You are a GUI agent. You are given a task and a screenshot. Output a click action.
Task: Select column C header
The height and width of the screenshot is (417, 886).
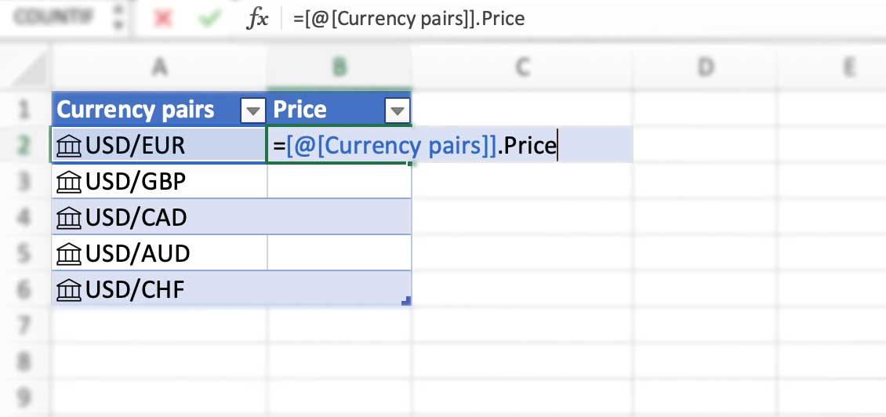point(521,69)
